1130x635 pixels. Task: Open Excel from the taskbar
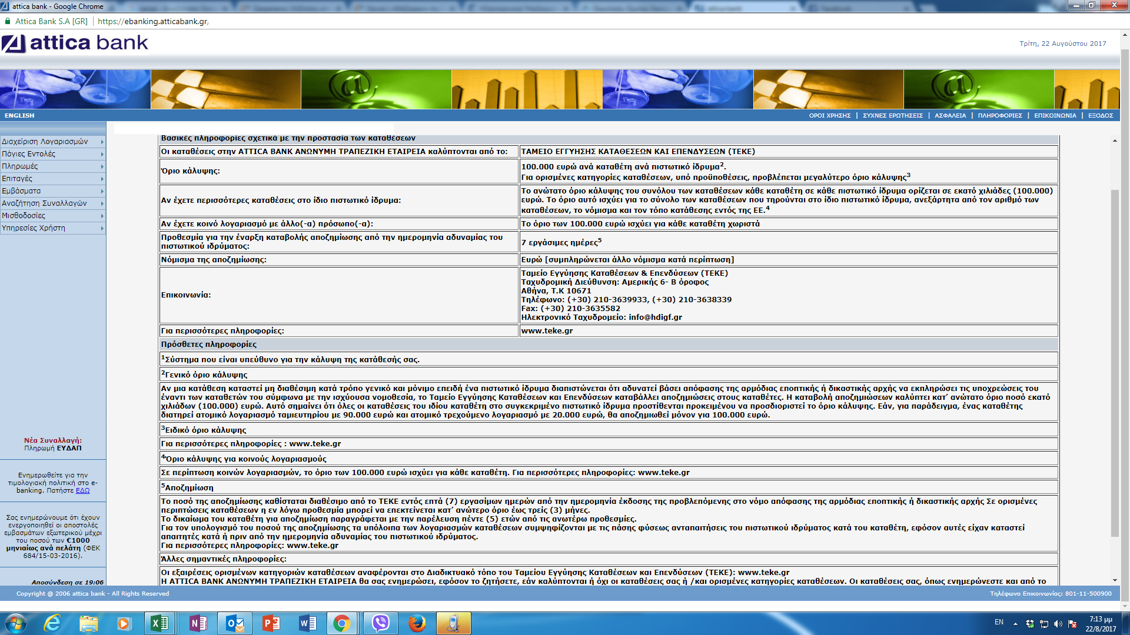pos(159,623)
